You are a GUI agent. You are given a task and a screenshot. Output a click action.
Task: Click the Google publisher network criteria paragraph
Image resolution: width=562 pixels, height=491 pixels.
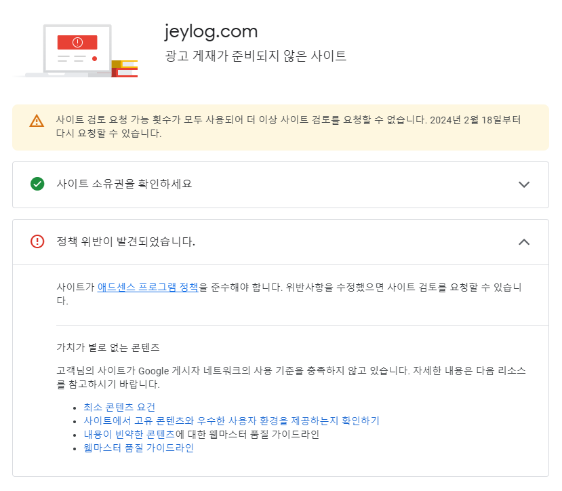[291, 377]
